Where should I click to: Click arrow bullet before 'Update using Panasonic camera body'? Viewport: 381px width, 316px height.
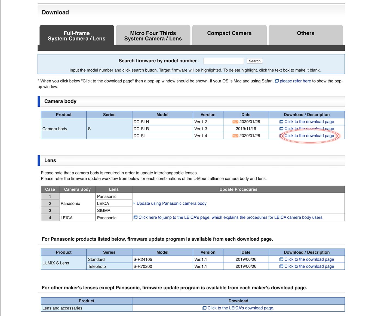click(x=134, y=203)
